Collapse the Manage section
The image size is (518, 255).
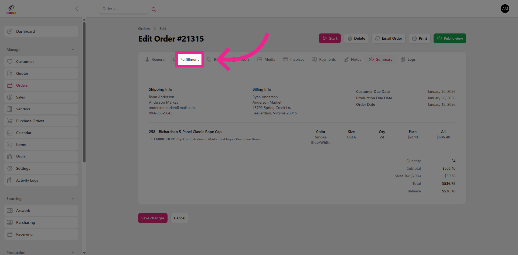coord(73,50)
